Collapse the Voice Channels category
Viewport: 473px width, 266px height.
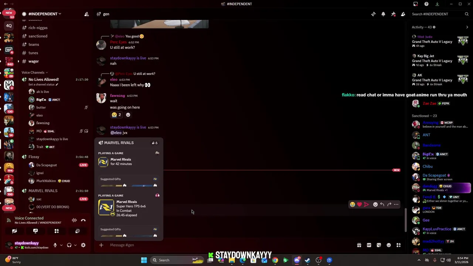(x=34, y=72)
